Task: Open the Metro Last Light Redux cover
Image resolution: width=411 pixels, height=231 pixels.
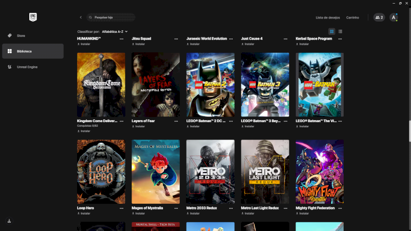Action: point(265,171)
